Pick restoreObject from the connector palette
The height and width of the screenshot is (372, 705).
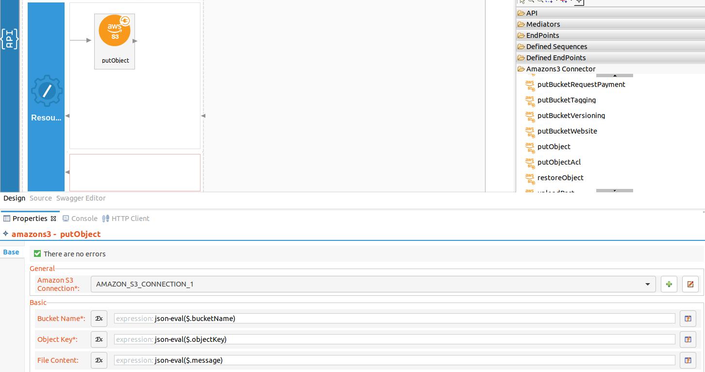click(x=560, y=178)
